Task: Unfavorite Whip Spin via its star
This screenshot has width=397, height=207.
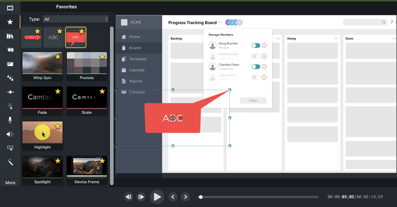Action: click(x=58, y=57)
